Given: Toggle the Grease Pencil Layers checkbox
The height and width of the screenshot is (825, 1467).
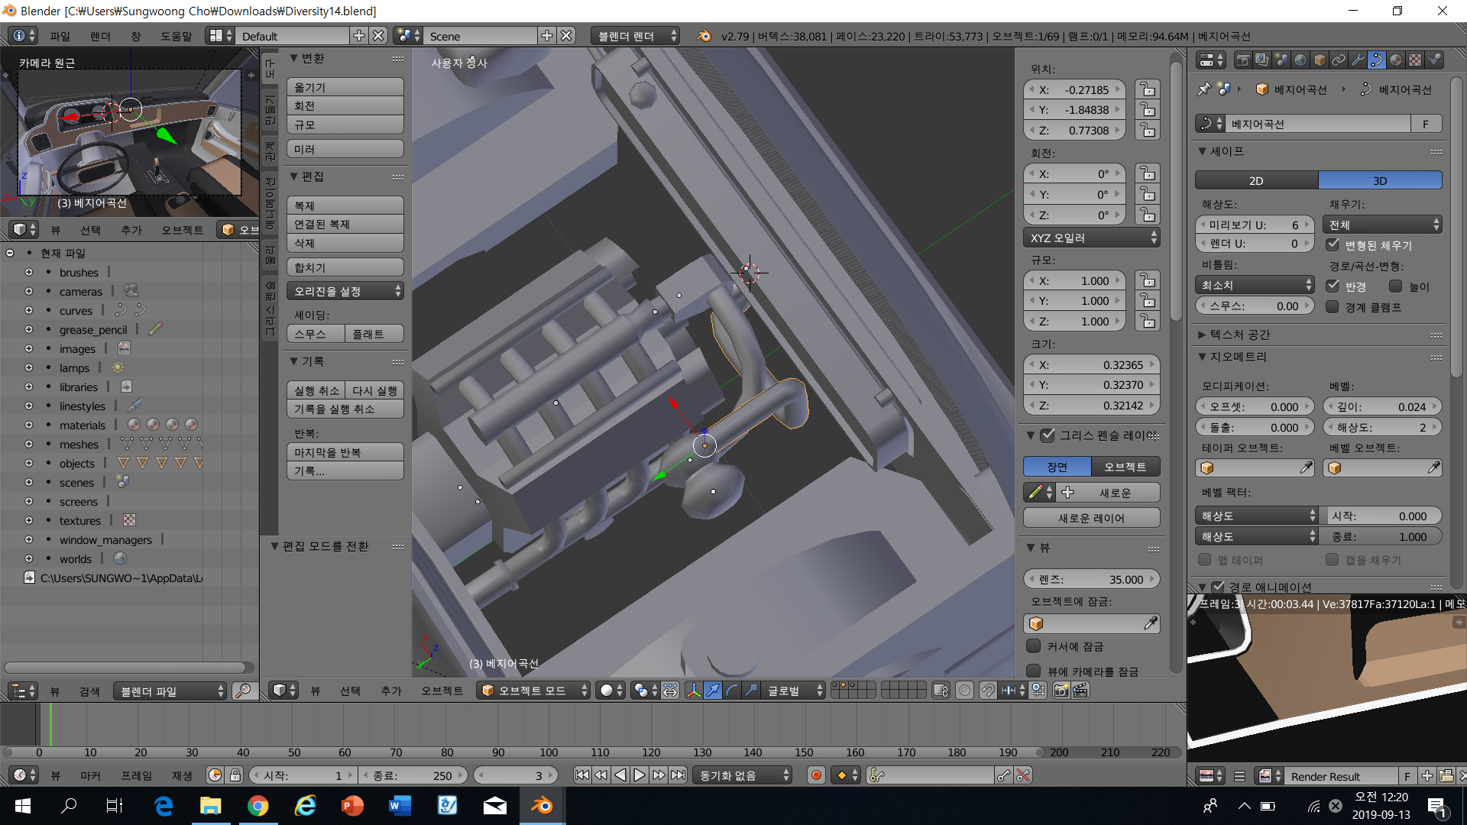Looking at the screenshot, I should pyautogui.click(x=1048, y=435).
